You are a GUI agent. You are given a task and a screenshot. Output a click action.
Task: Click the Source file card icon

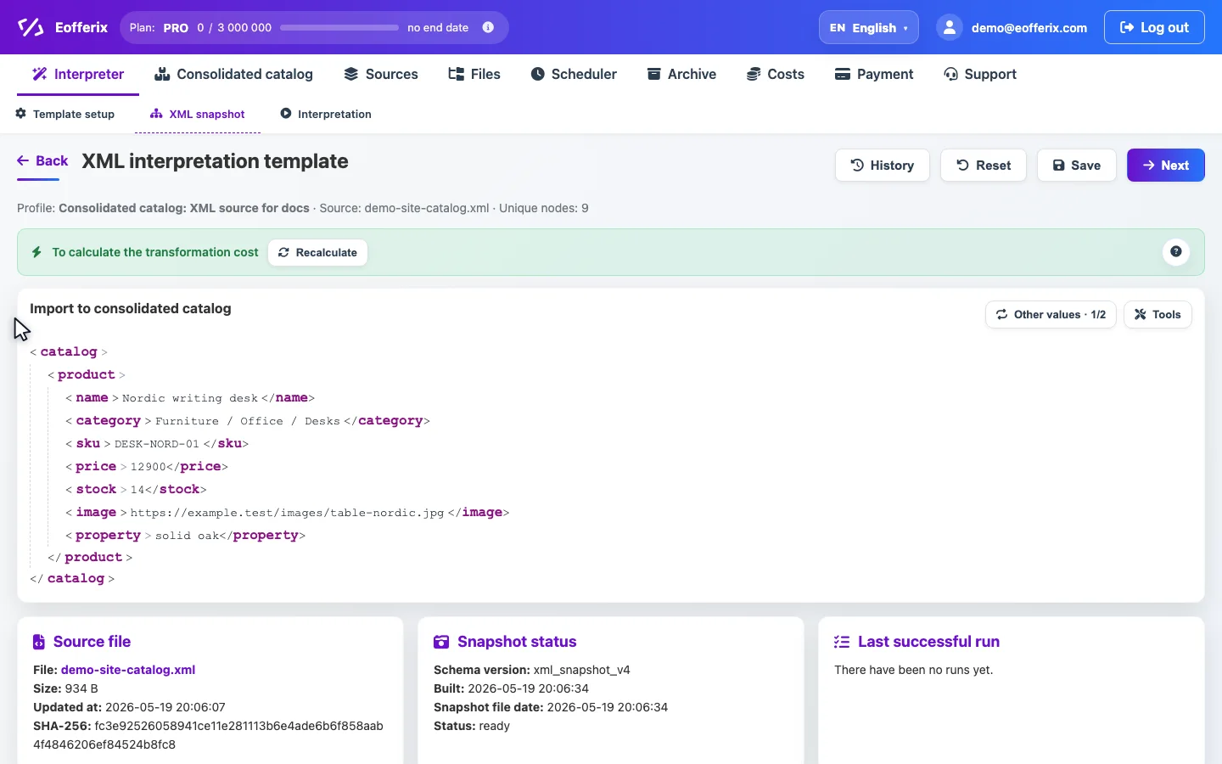tap(39, 642)
